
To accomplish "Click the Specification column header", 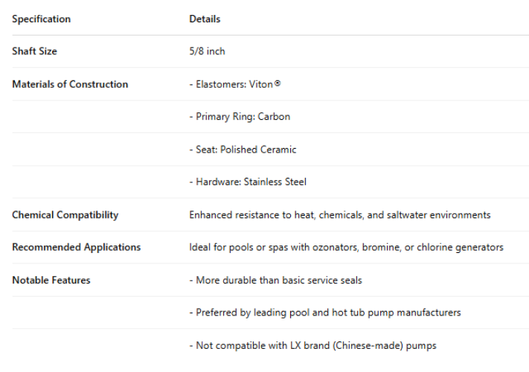I will (41, 19).
